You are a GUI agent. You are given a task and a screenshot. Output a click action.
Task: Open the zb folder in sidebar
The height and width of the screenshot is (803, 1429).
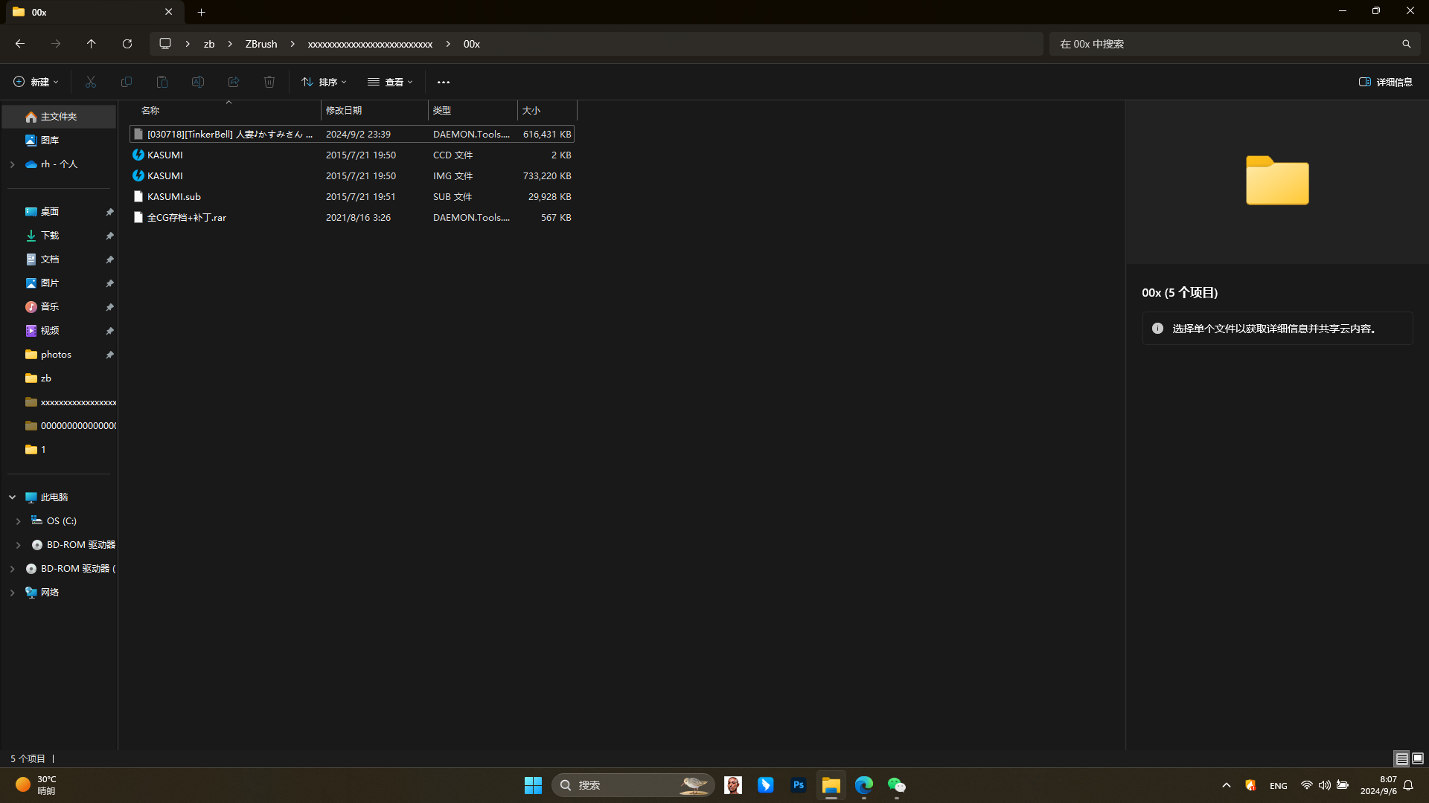39,378
